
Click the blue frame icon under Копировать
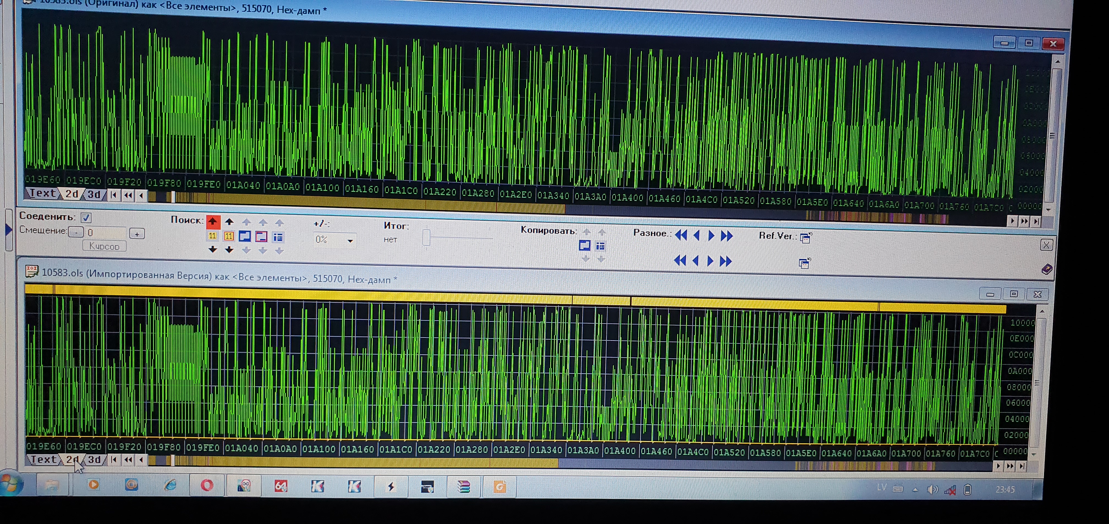coord(584,246)
